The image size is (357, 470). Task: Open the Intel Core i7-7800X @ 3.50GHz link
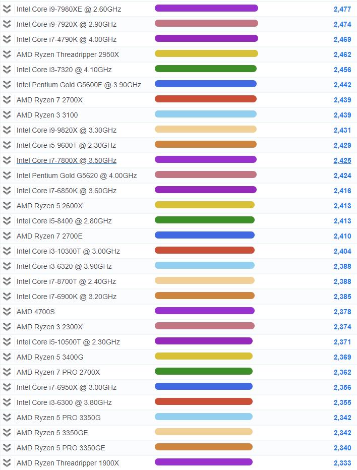67,161
